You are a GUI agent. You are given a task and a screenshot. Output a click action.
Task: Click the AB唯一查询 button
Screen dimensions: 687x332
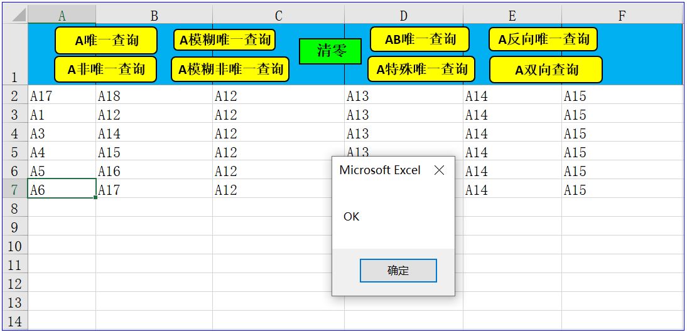419,39
